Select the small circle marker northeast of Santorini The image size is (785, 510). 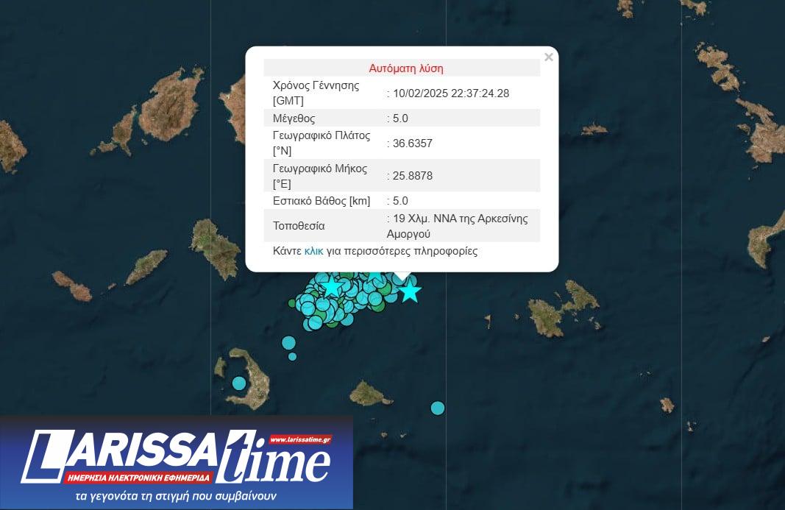point(292,357)
